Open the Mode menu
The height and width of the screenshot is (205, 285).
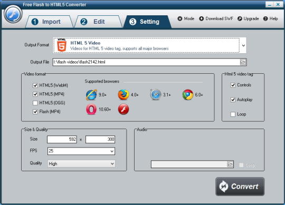[x=186, y=18]
